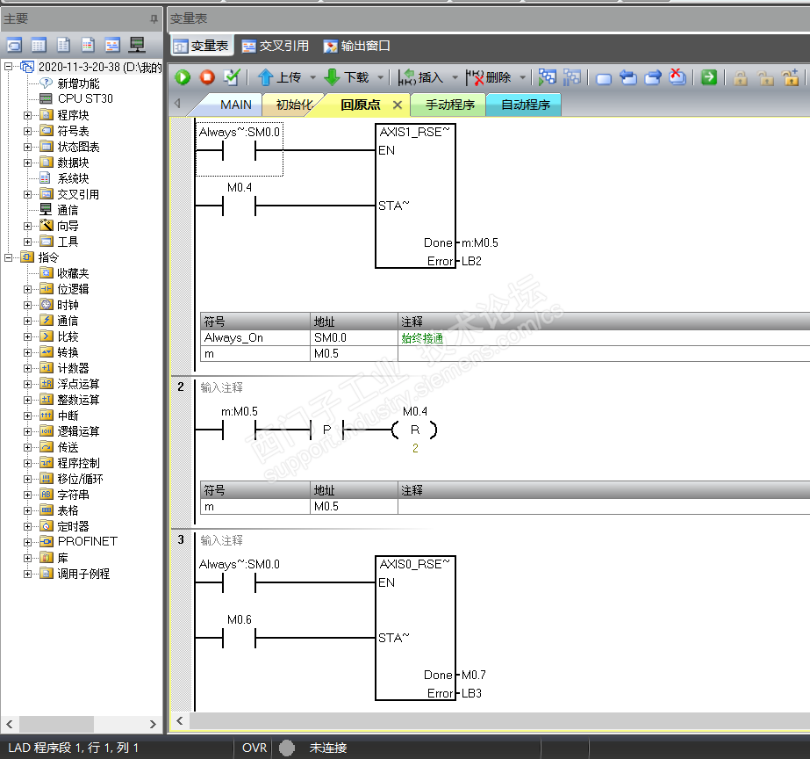This screenshot has height=759, width=810.
Task: Toggle the pin on 主要 panel
Action: click(x=154, y=18)
